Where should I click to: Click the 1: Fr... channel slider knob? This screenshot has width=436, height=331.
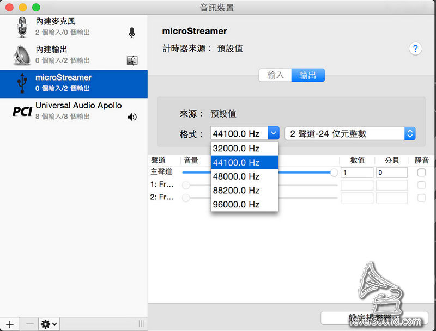(186, 185)
